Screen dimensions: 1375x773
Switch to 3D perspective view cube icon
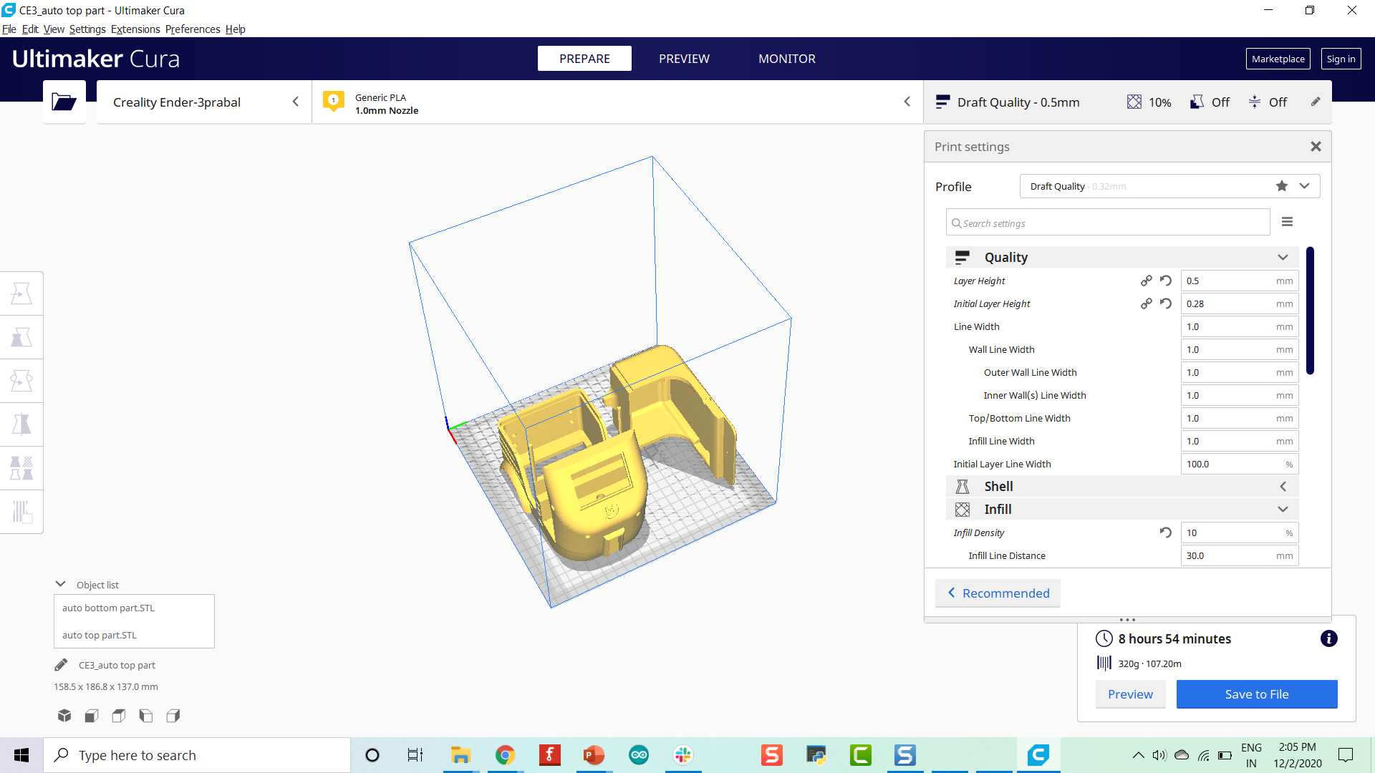pyautogui.click(x=64, y=715)
